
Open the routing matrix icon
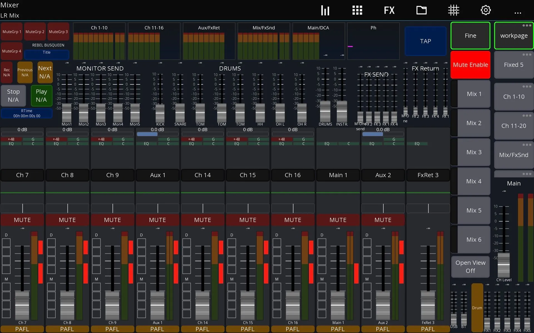pos(453,11)
